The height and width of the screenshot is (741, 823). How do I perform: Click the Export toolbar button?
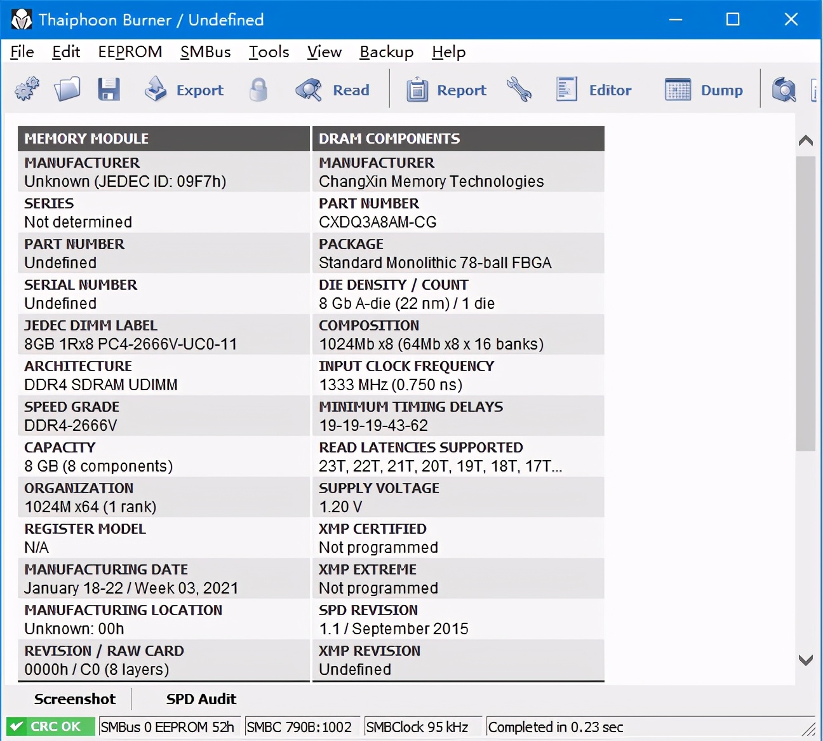[x=184, y=90]
